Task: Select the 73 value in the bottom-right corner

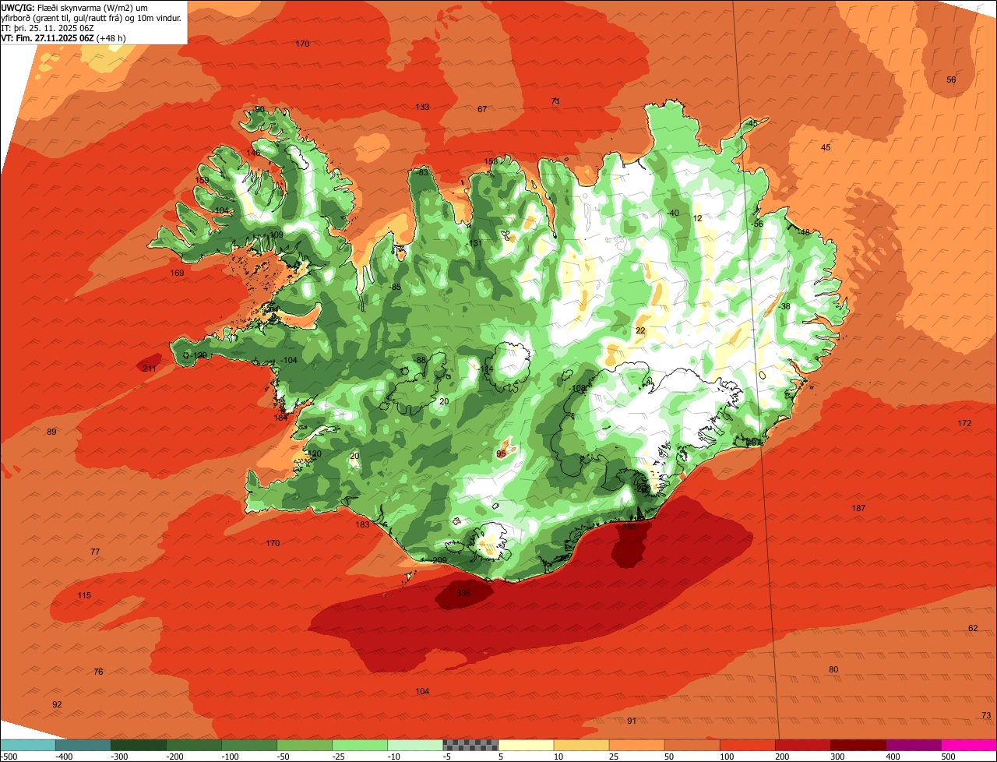Action: pyautogui.click(x=986, y=715)
